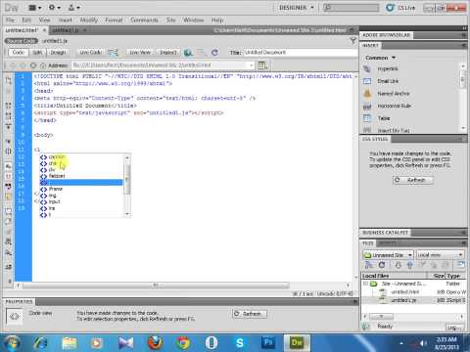Select the Fieldset code hint

81,176
